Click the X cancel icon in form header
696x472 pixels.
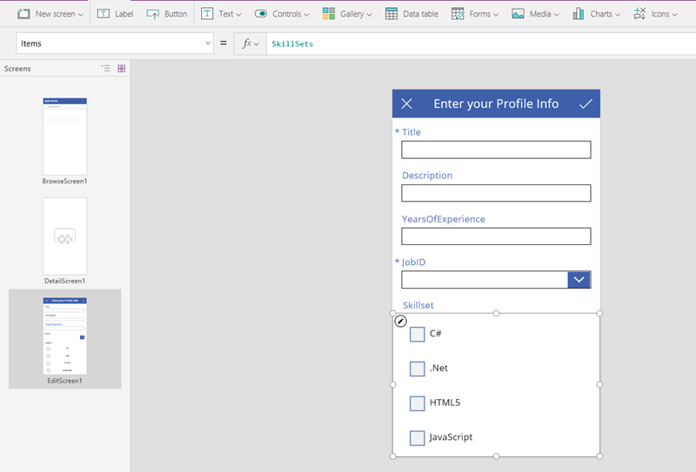406,104
